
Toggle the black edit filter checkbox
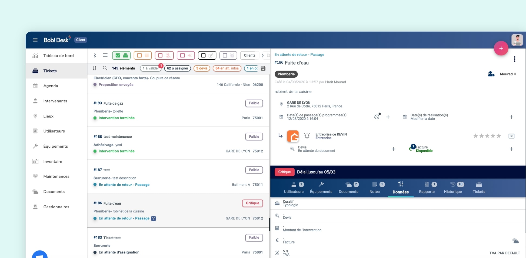coord(204,55)
